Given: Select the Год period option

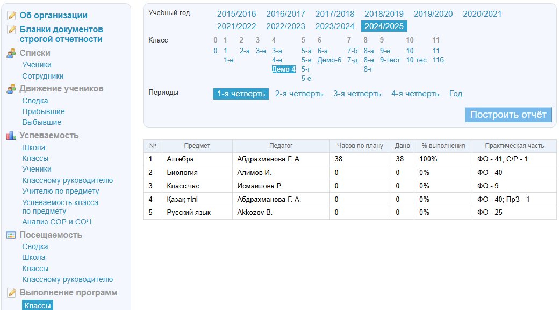Looking at the screenshot, I should click(455, 94).
